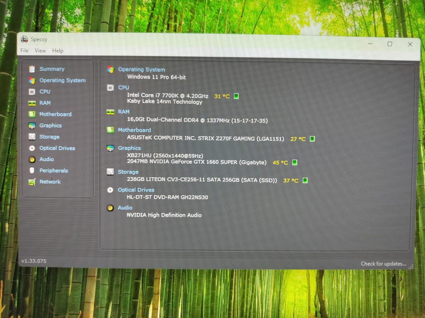The image size is (425, 318).
Task: Click the Optical Drives disc icon in summary panel
Action: click(x=110, y=190)
